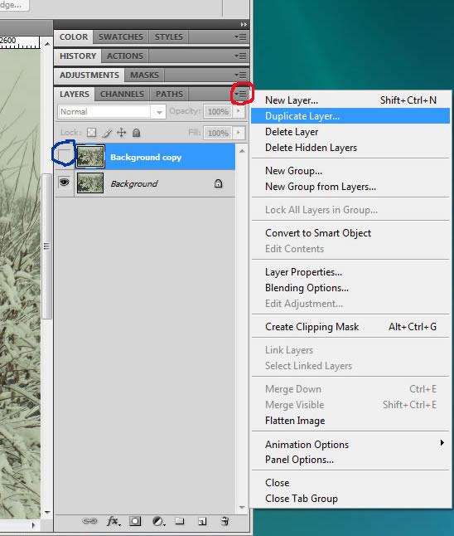Add a layer mask using the mask icon
454x536 pixels.
tap(135, 521)
